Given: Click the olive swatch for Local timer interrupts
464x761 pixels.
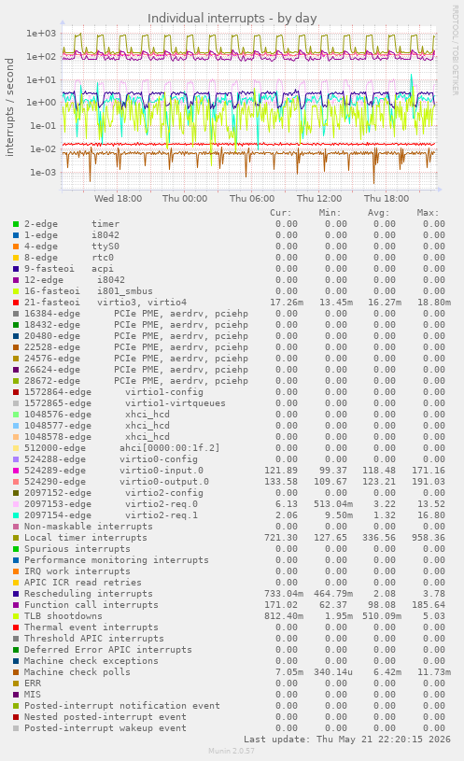Looking at the screenshot, I should tap(16, 538).
